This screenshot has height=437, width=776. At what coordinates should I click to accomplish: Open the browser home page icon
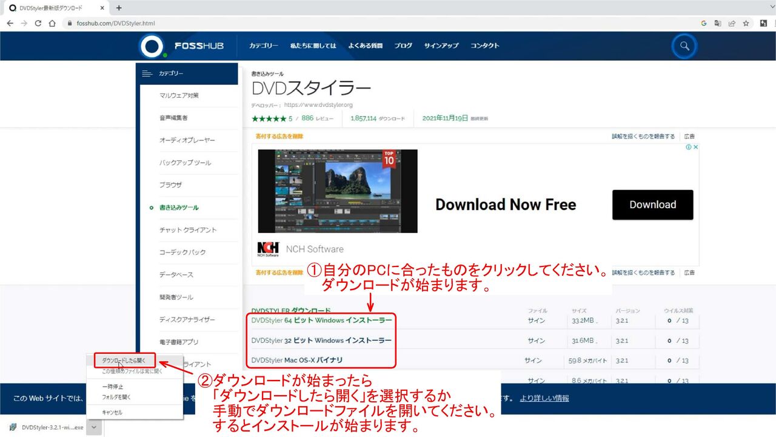click(52, 23)
